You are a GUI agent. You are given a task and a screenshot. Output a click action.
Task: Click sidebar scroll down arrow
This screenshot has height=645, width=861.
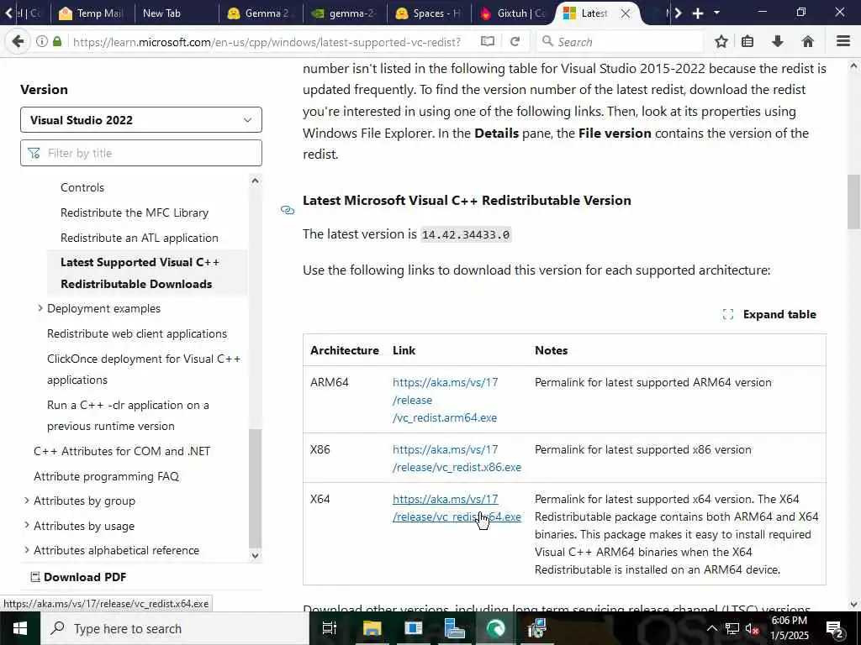pyautogui.click(x=255, y=555)
